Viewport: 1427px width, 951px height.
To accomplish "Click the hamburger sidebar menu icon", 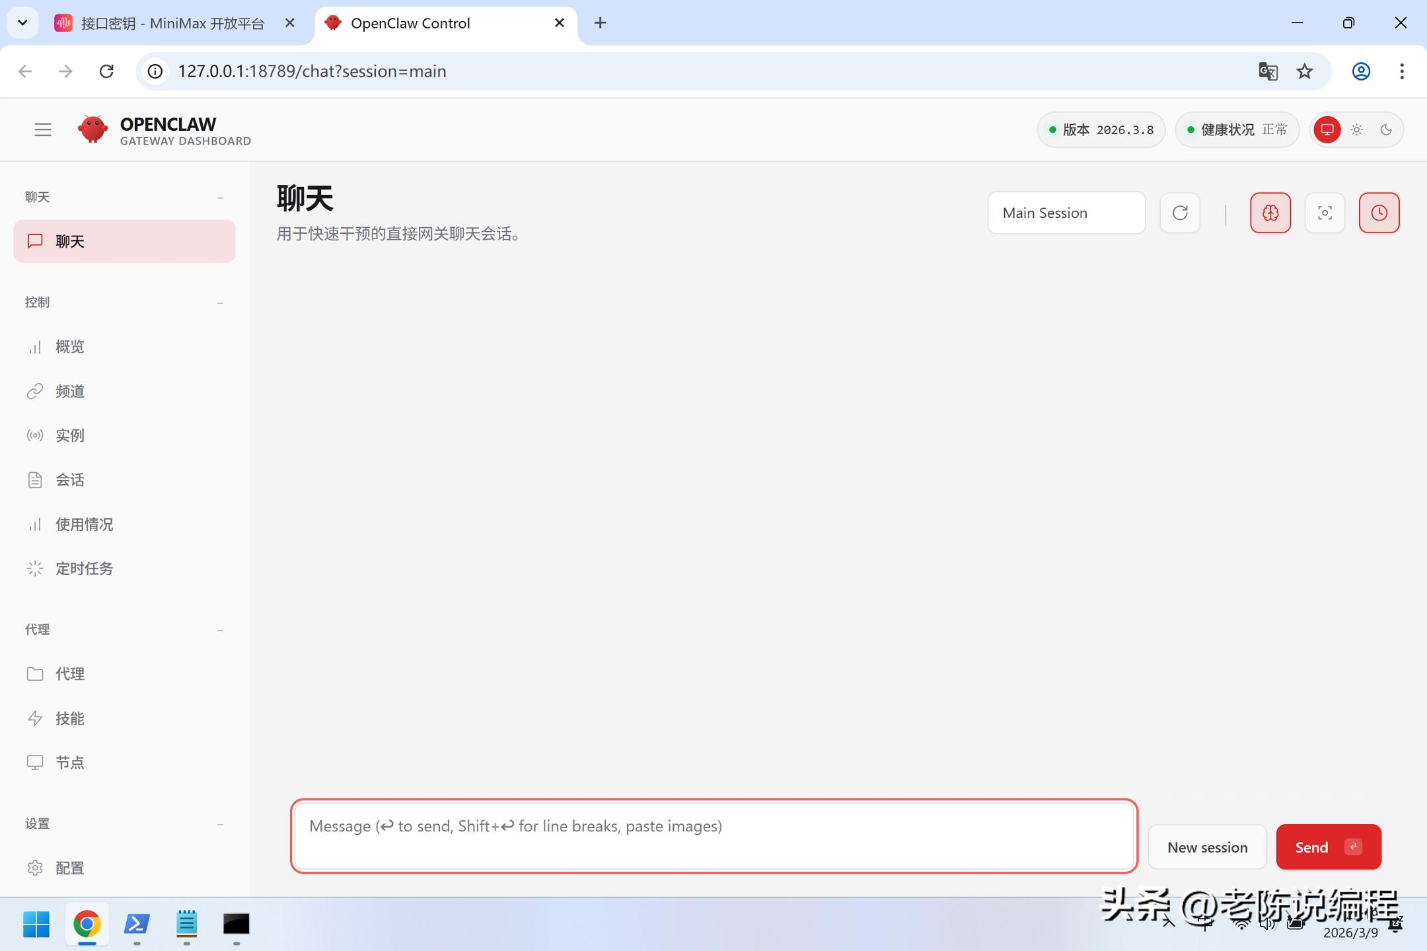I will tap(43, 129).
